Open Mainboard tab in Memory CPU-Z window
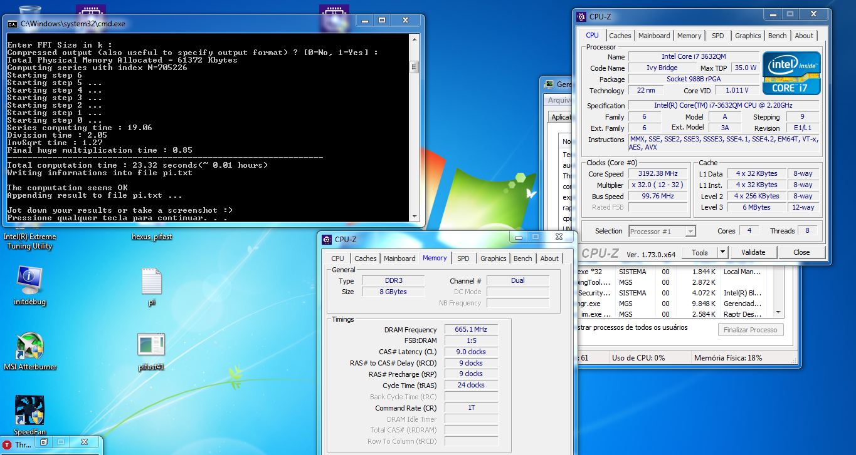Screen dimensions: 856x455 coord(399,258)
